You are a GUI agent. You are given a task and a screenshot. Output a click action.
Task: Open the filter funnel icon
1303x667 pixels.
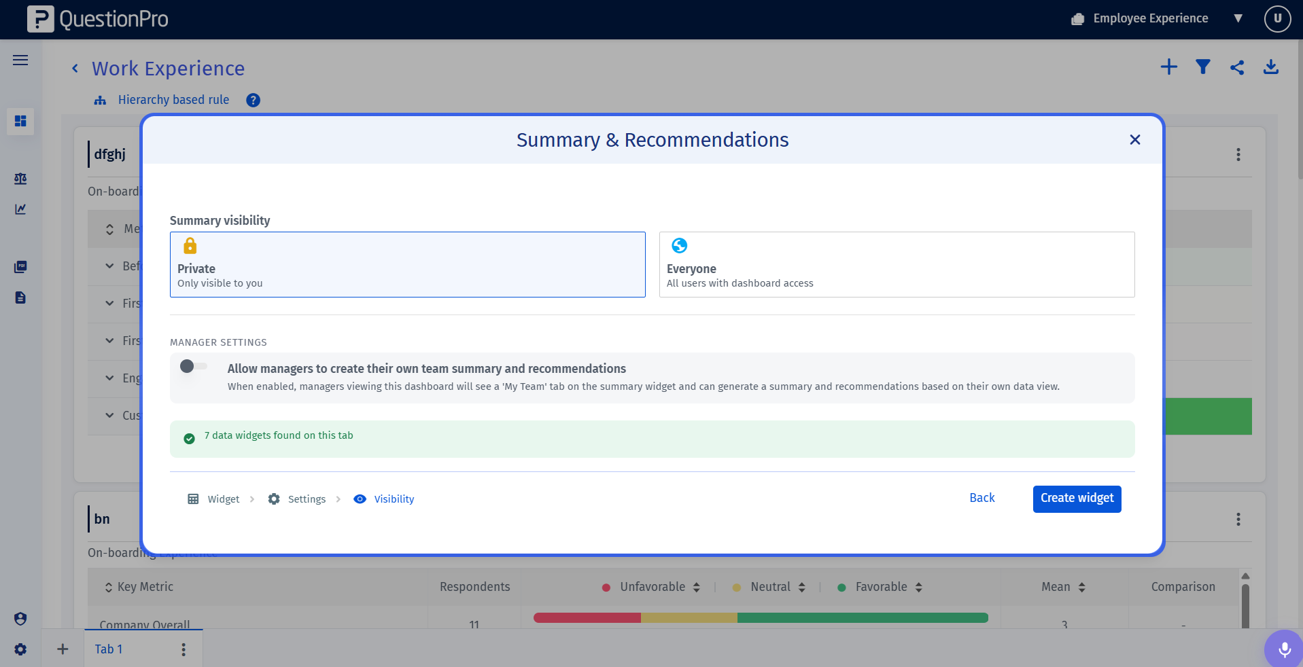point(1203,67)
